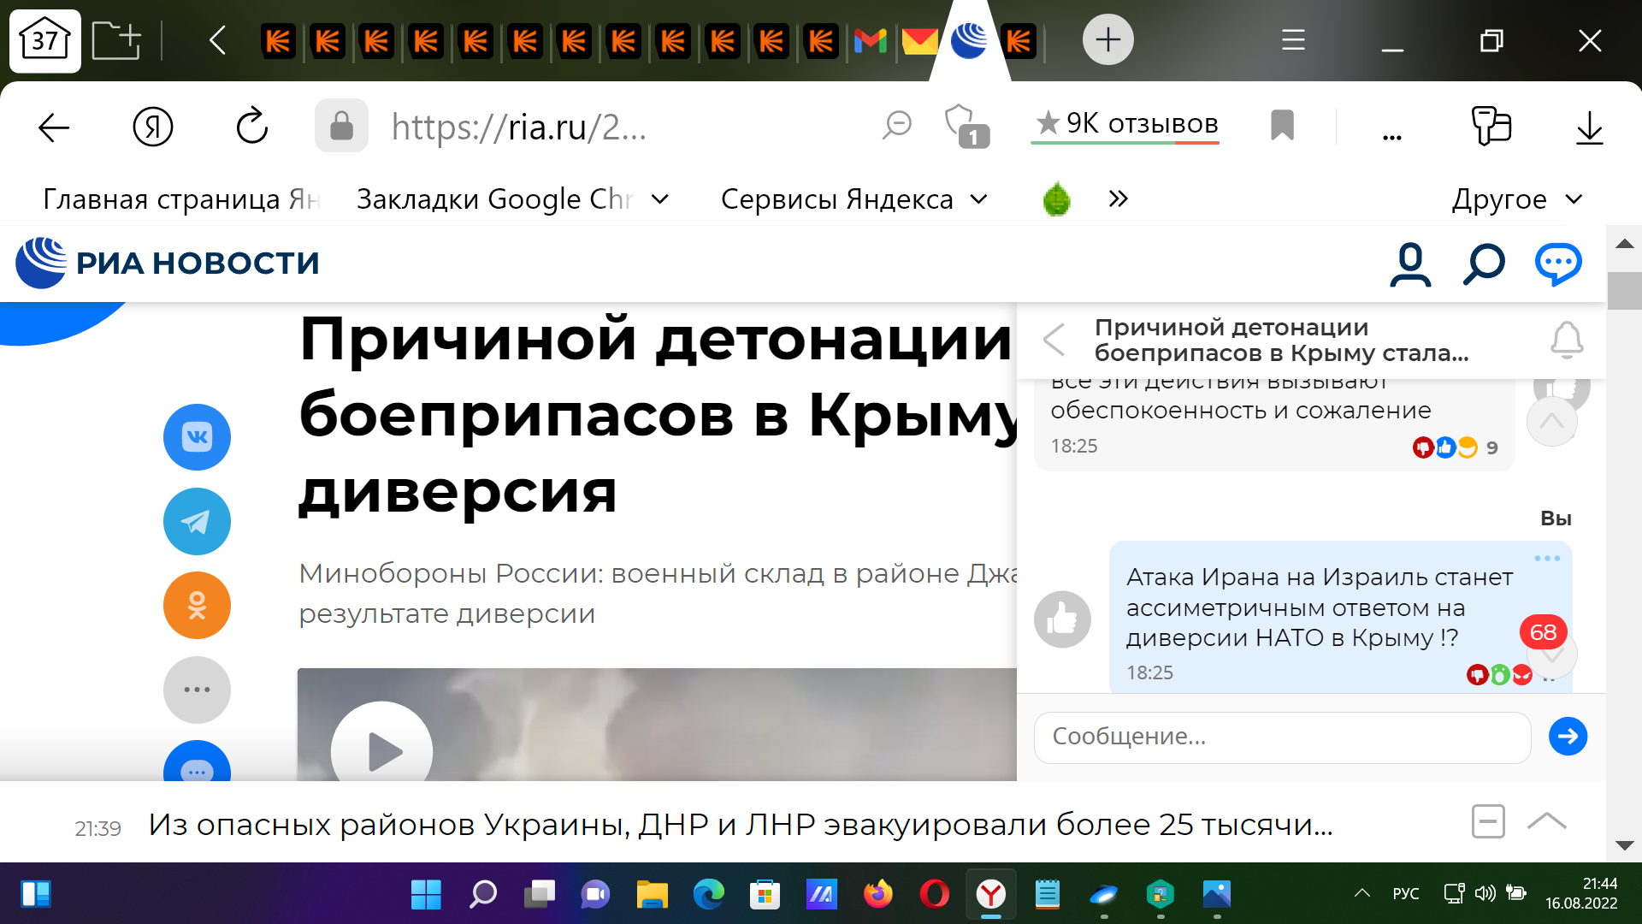Open site search magnifier icon
Image resolution: width=1642 pixels, height=924 pixels.
tap(1484, 264)
